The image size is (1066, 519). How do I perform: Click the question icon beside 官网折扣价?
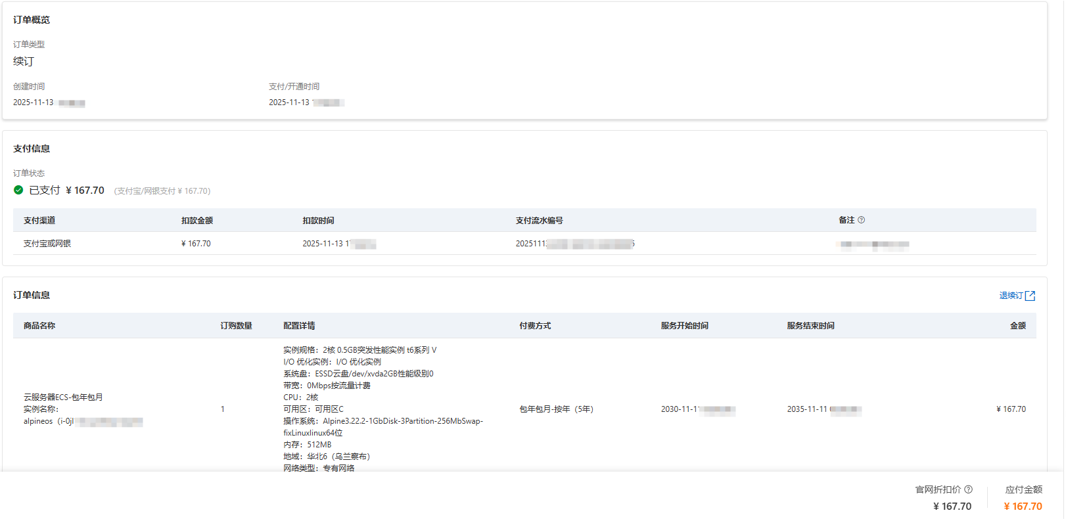[968, 489]
